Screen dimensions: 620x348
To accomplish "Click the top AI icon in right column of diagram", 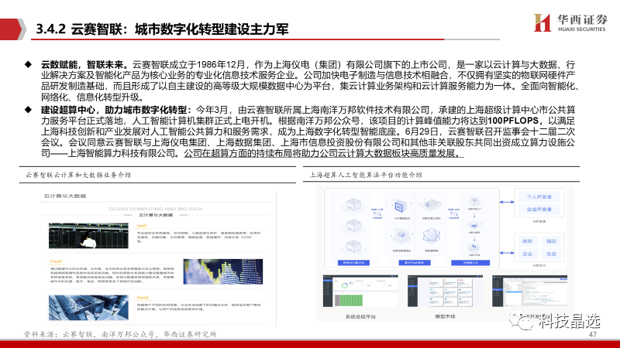I will (474, 202).
